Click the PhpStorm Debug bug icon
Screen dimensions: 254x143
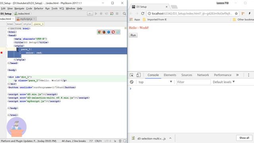pos(101,14)
